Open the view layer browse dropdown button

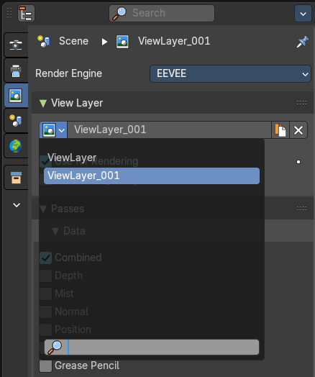point(53,130)
